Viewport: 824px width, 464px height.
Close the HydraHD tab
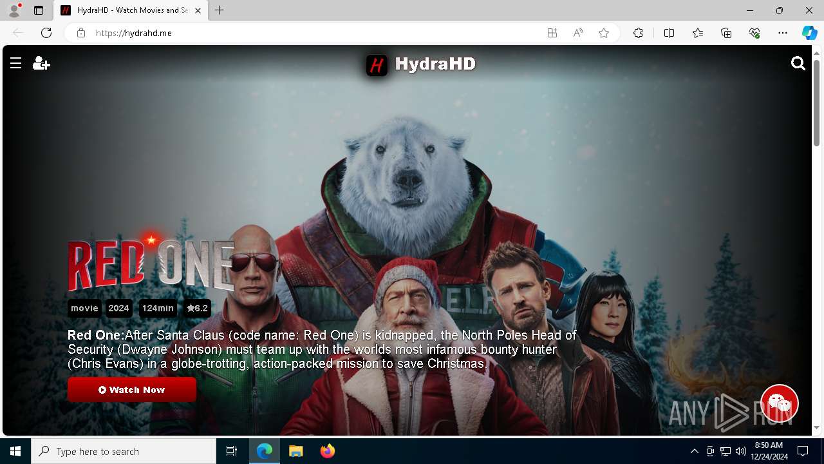pos(198,10)
